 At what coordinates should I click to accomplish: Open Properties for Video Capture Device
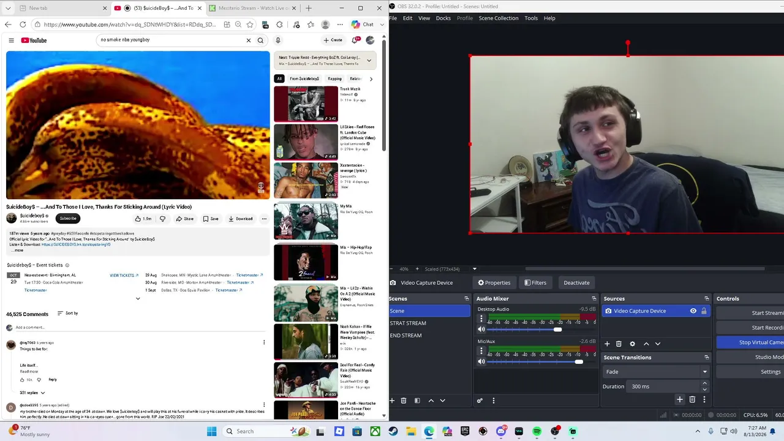[494, 283]
